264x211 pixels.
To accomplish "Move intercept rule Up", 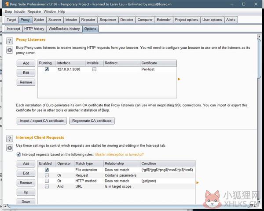I will (26, 192).
